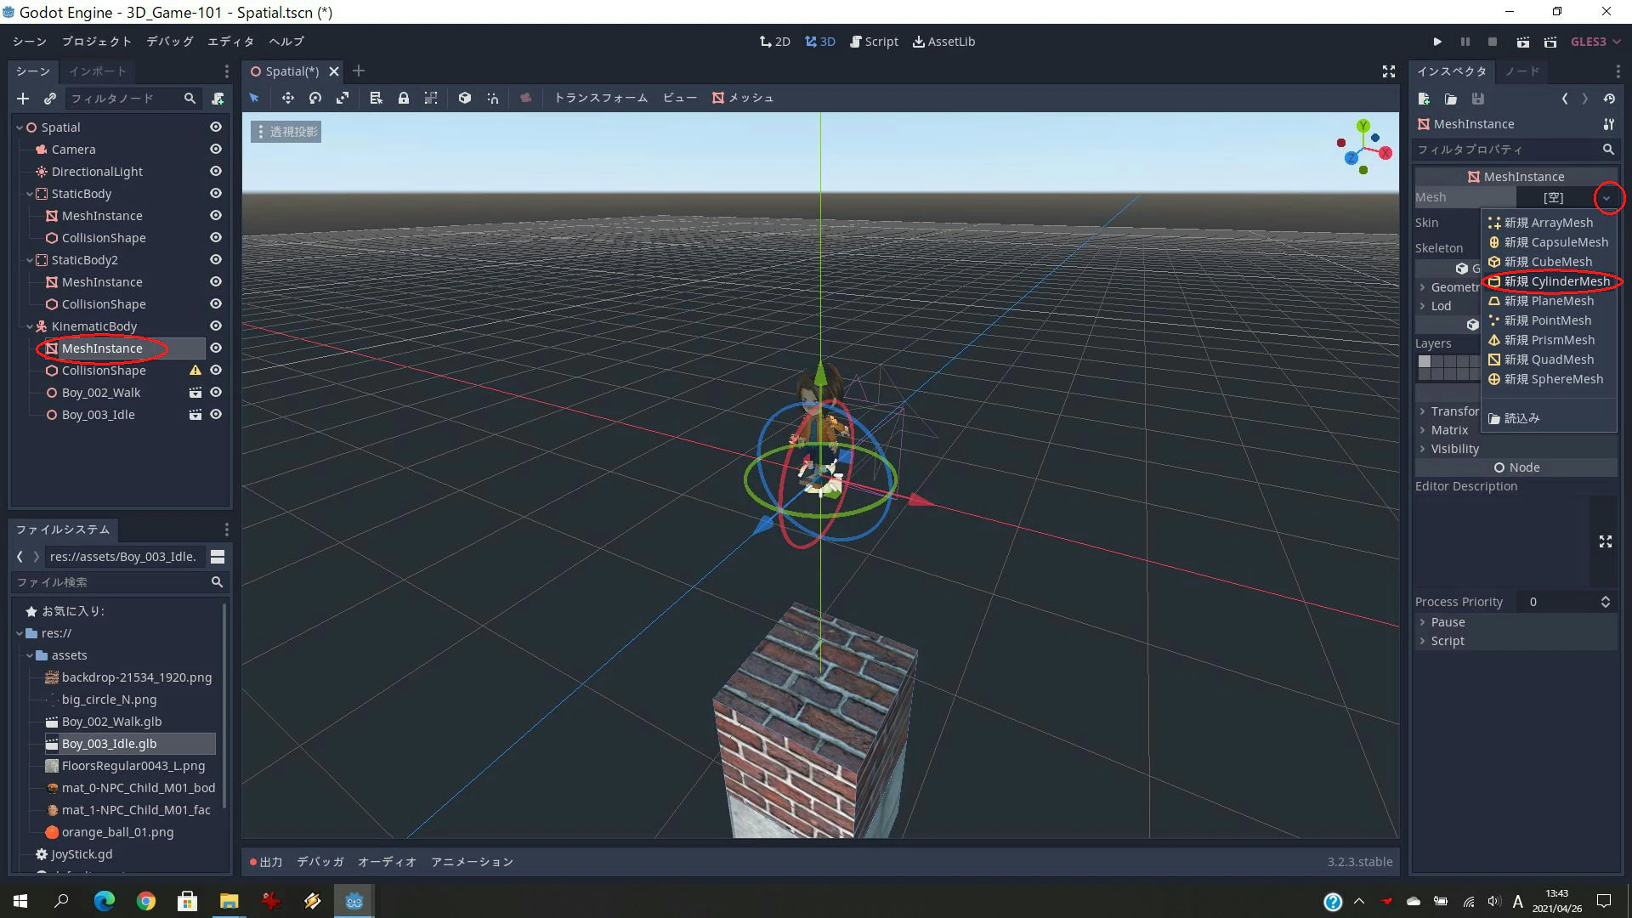The image size is (1632, 918).
Task: Click the inspector object tools icon
Action: (1609, 124)
